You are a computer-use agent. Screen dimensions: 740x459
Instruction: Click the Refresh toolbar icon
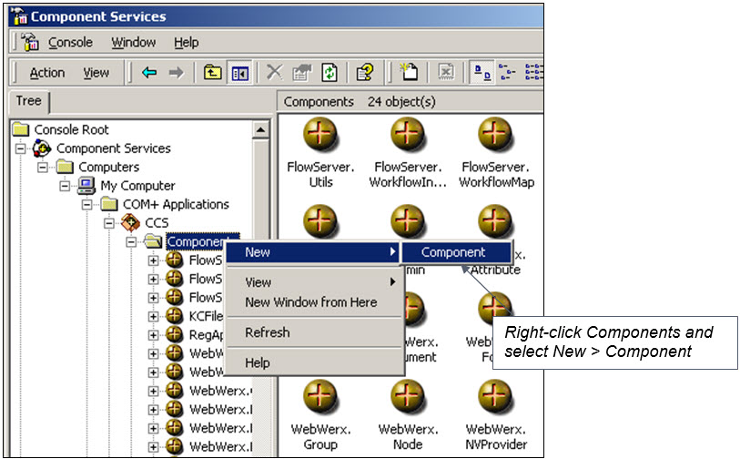[329, 73]
